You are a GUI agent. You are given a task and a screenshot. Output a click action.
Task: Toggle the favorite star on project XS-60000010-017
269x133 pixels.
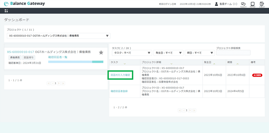(x=101, y=53)
